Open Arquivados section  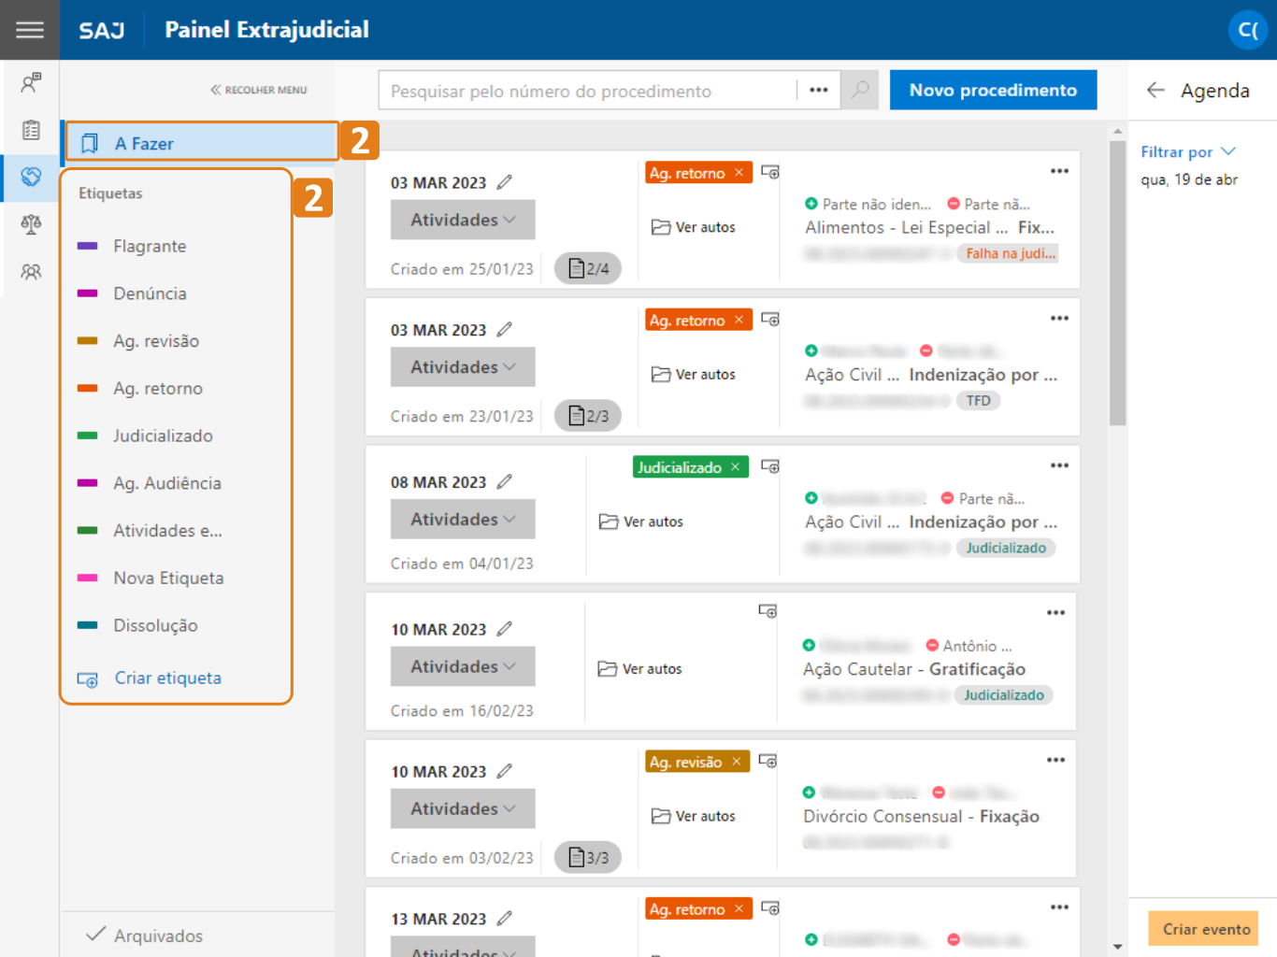point(145,936)
